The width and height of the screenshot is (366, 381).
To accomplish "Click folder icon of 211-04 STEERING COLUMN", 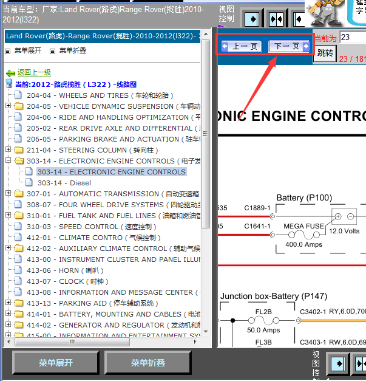I will point(19,149).
